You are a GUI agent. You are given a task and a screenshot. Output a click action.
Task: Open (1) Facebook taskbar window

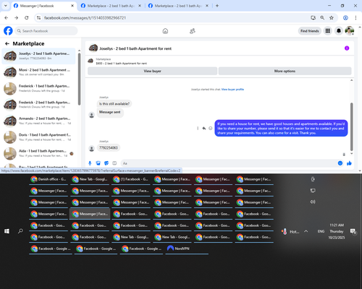tap(131, 179)
